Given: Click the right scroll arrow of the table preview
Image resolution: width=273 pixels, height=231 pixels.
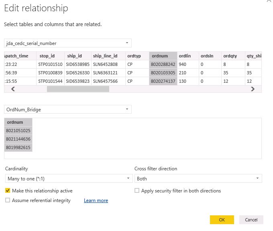Looking at the screenshot, I should 253,89.
